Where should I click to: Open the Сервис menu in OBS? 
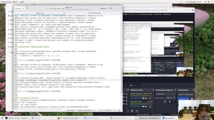pyautogui.click(x=157, y=14)
